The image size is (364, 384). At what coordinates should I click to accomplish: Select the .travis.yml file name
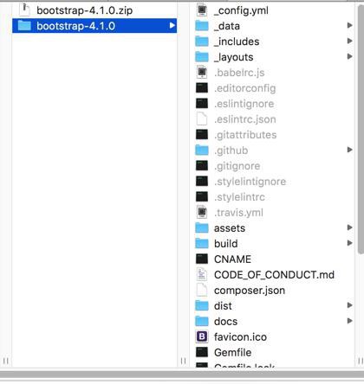[238, 213]
